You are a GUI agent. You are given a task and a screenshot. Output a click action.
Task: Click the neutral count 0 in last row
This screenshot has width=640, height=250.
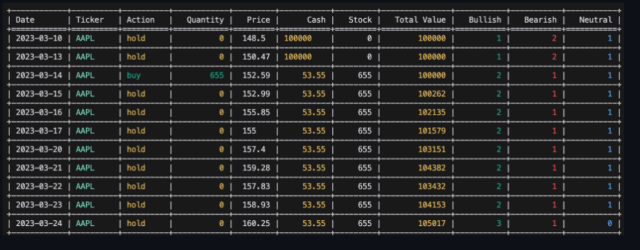[609, 223]
